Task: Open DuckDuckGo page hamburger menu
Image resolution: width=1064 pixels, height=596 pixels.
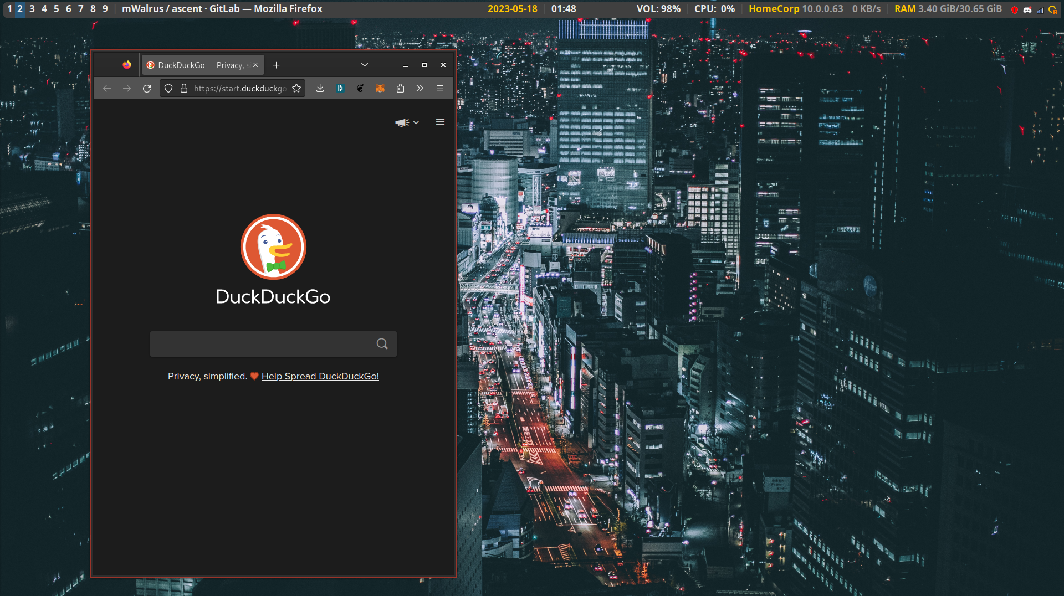Action: (x=440, y=122)
